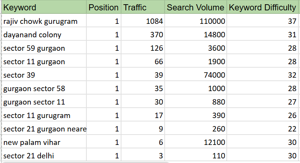The image size is (300, 163).
Task: Select keyword difficulty 37 cell
Action: [x=263, y=21]
